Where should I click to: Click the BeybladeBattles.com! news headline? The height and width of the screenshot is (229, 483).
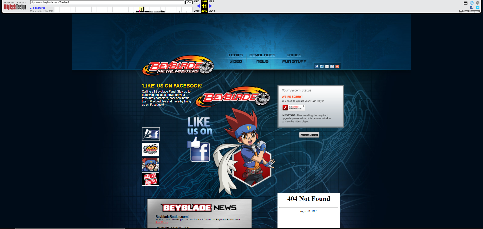(172, 217)
